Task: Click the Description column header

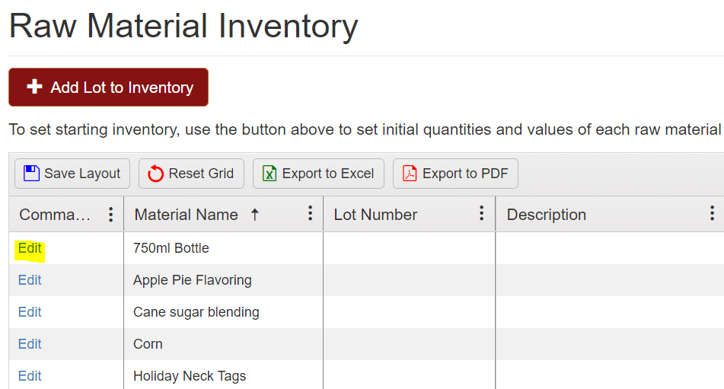Action: (x=546, y=215)
